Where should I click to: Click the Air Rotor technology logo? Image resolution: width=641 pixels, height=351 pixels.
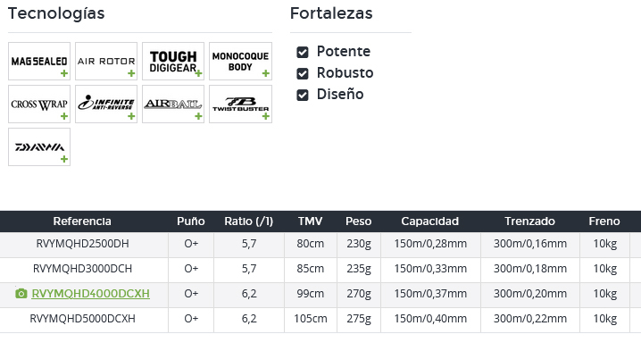point(106,62)
